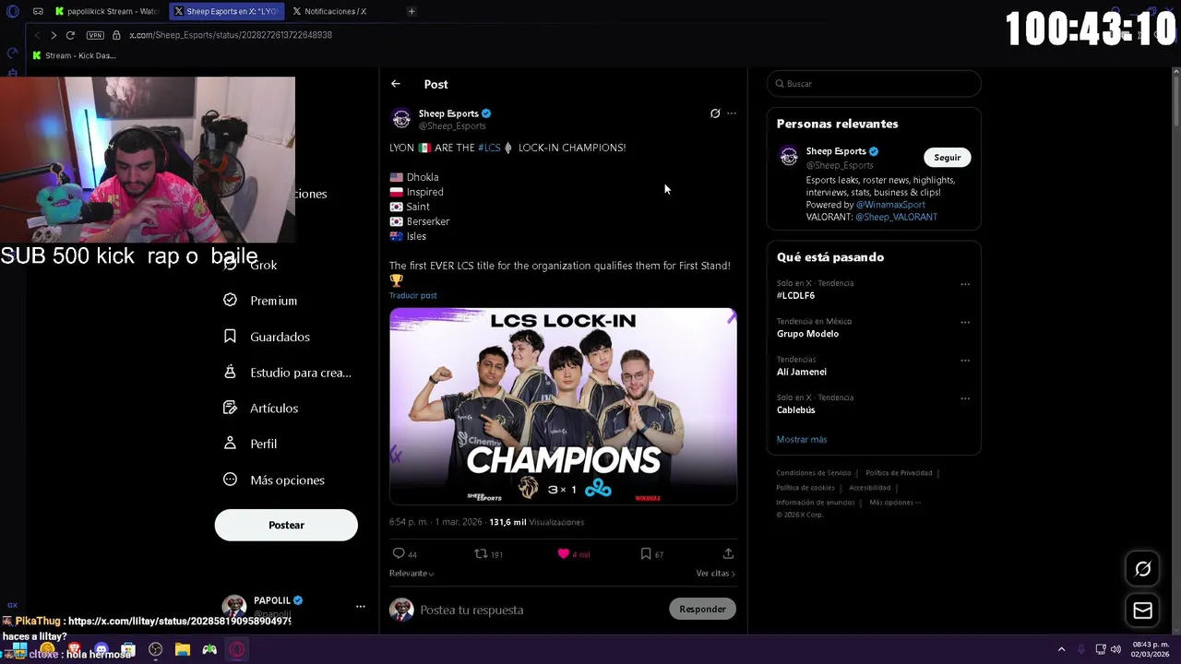Open Accesibilidad footer link
Image resolution: width=1181 pixels, height=664 pixels.
[870, 488]
